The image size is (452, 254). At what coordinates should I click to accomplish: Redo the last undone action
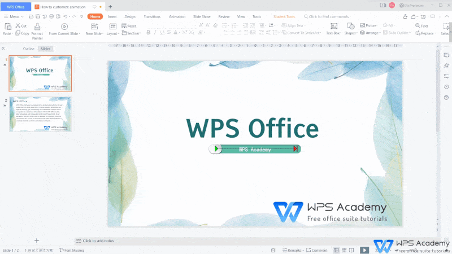[x=75, y=16]
